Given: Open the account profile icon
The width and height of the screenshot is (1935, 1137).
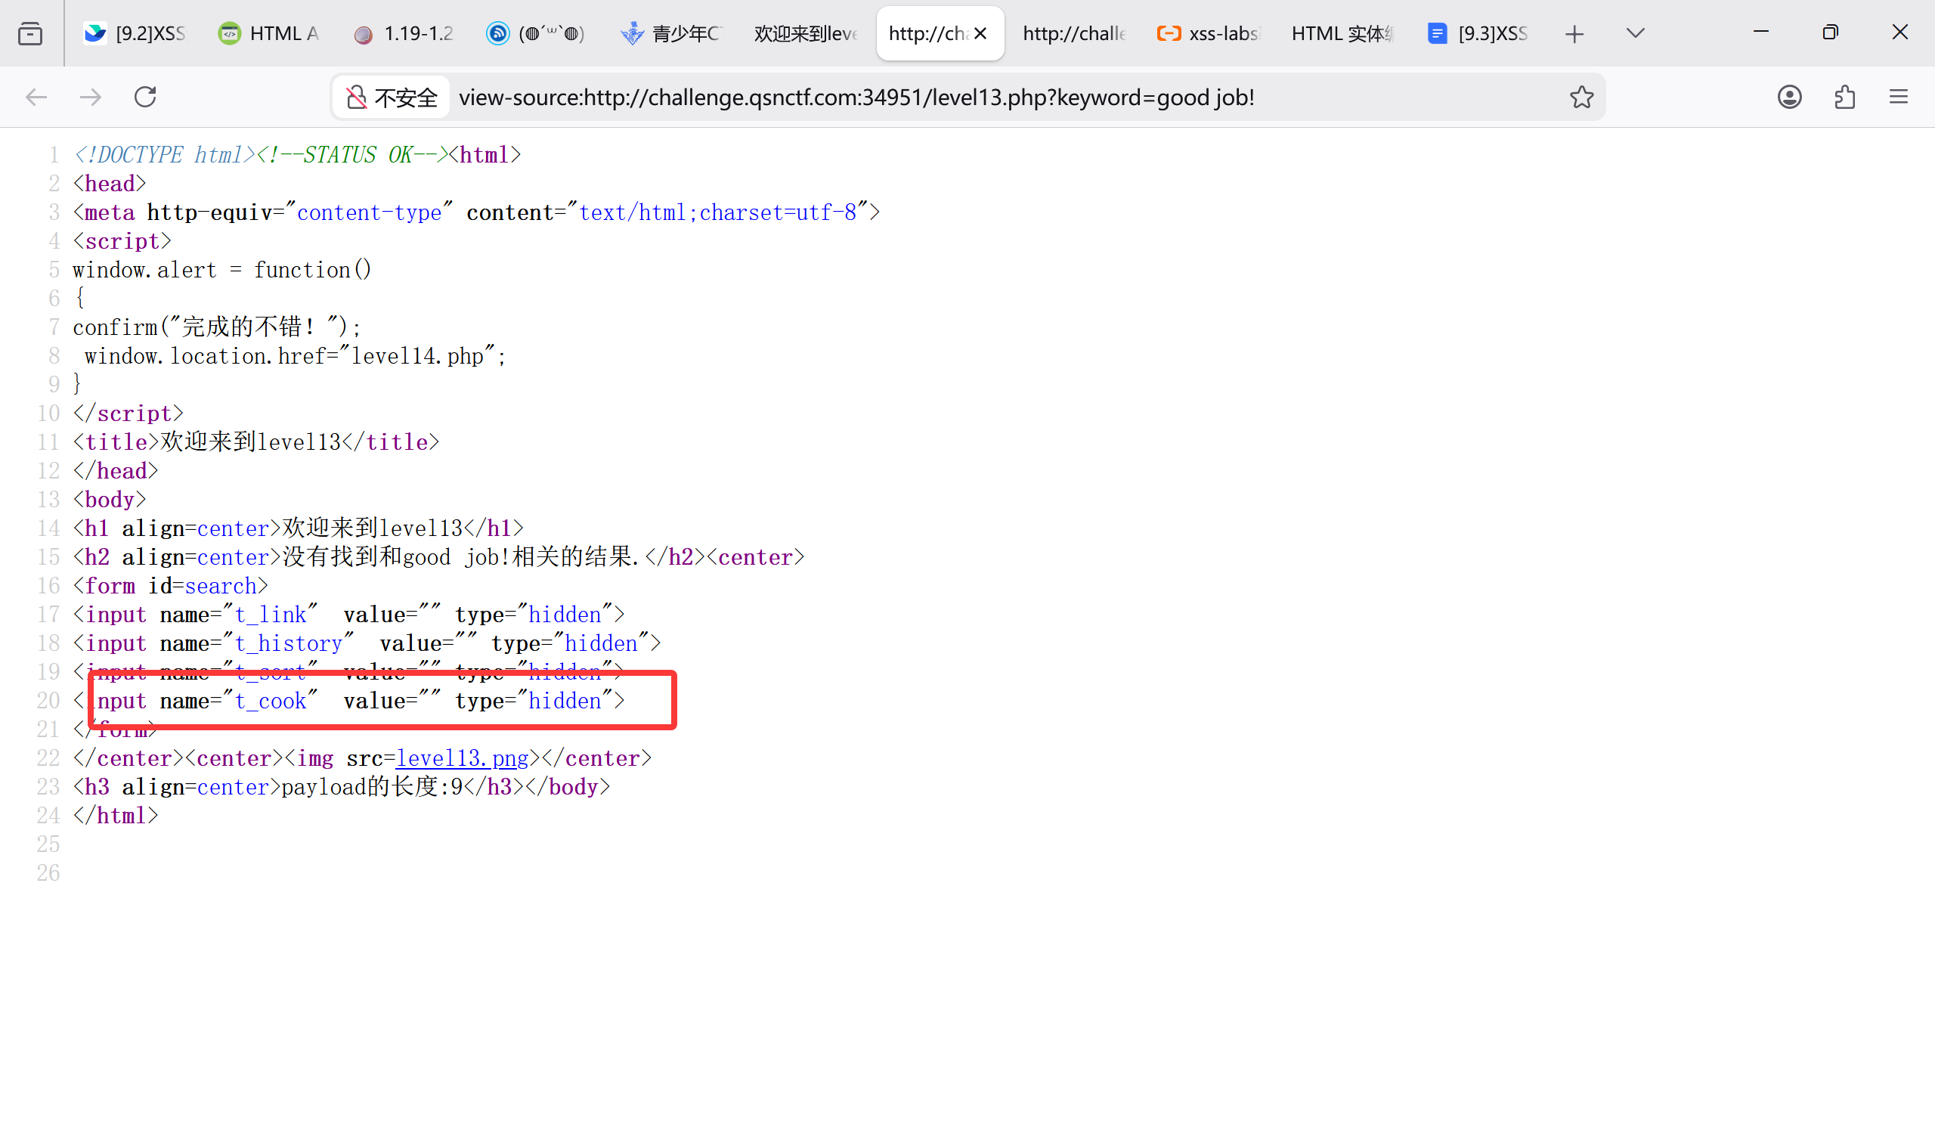Looking at the screenshot, I should point(1789,97).
